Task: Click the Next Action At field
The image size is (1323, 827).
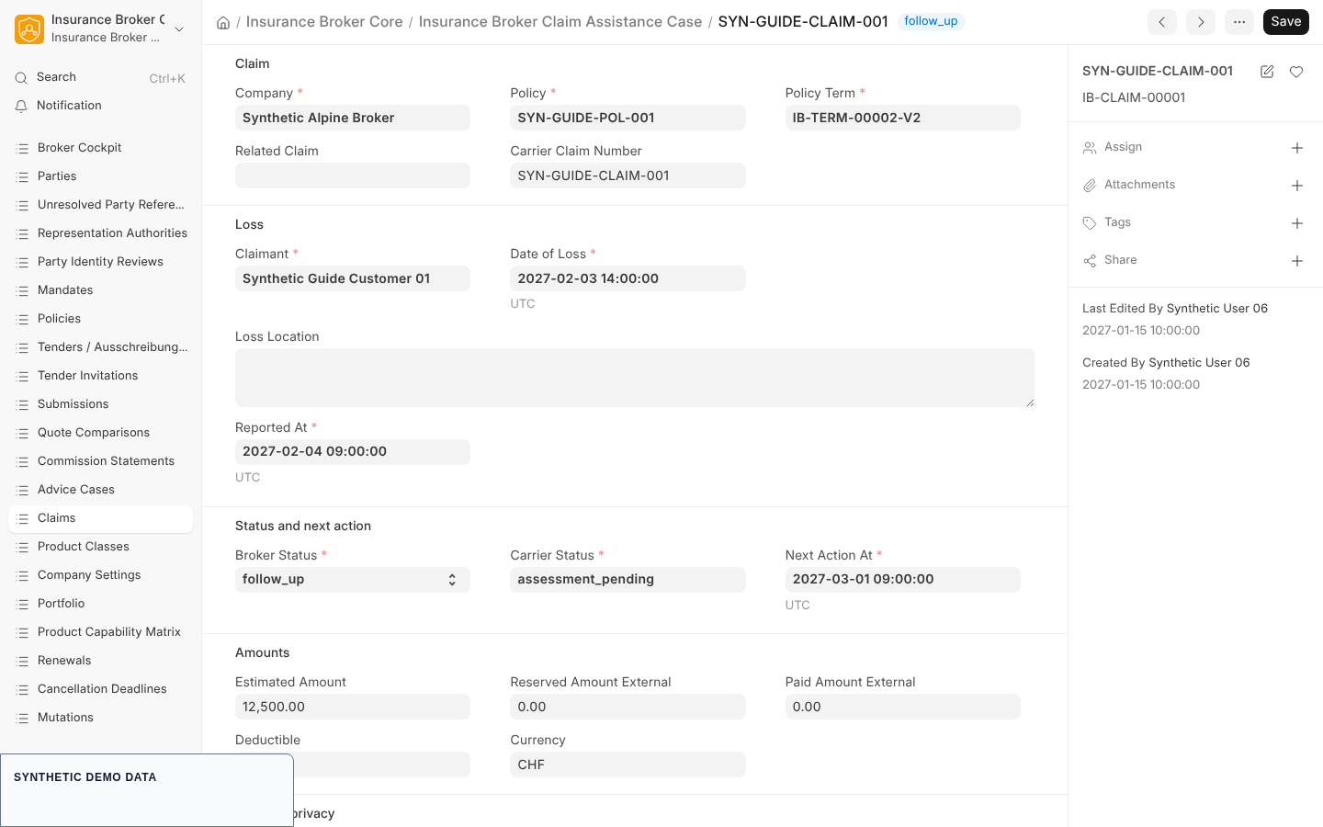Action: coord(902,580)
